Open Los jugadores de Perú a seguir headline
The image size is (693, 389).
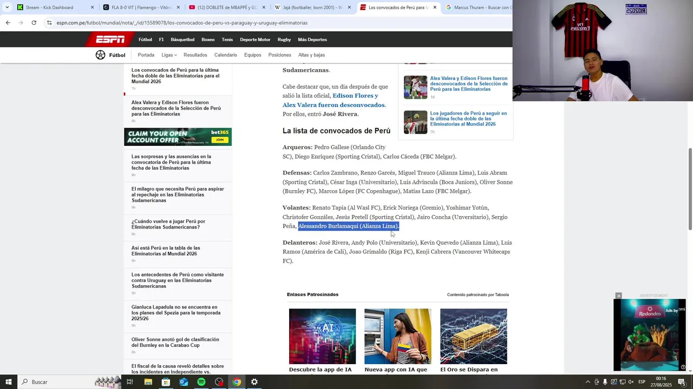click(468, 119)
